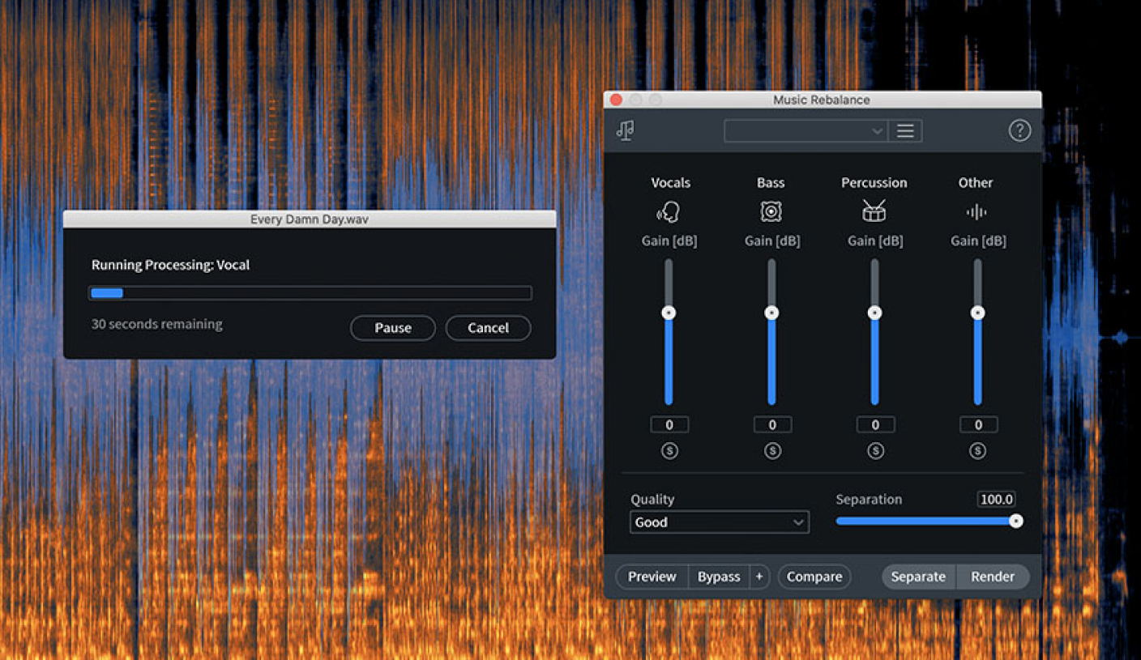
Task: Open the preset hamburger menu
Action: coord(905,131)
